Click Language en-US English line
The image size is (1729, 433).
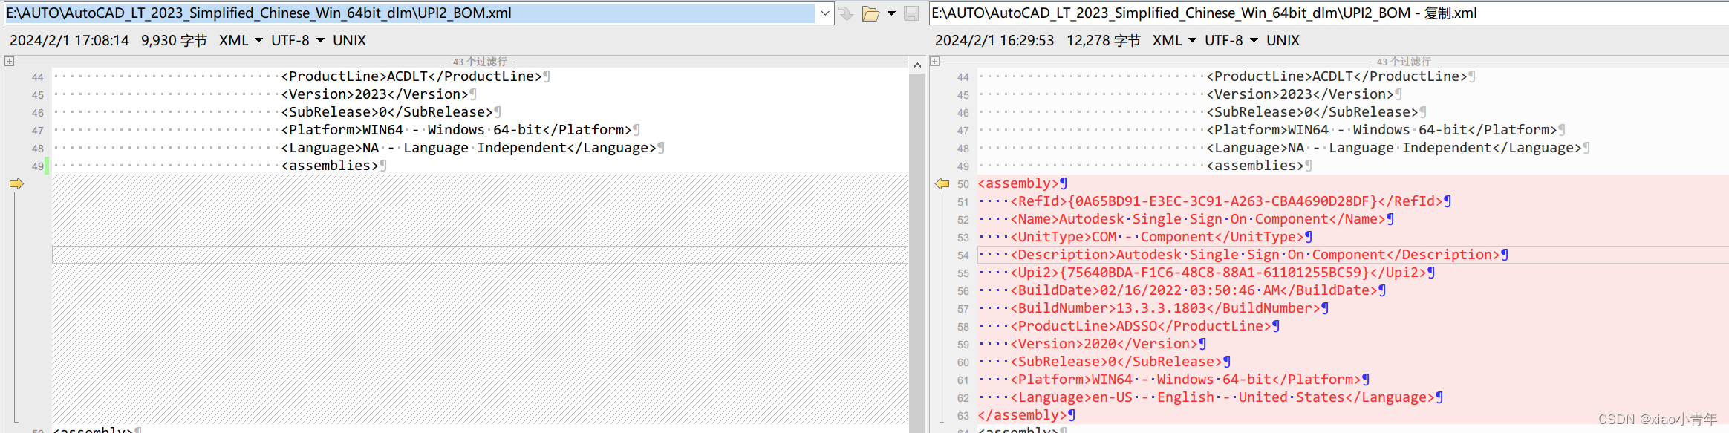click(1222, 397)
